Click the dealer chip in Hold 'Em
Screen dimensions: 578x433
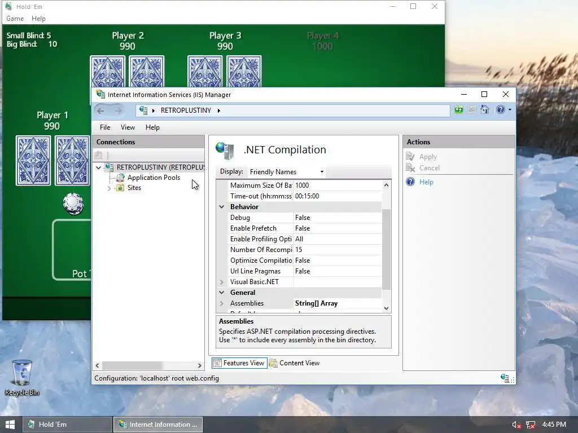[x=73, y=203]
